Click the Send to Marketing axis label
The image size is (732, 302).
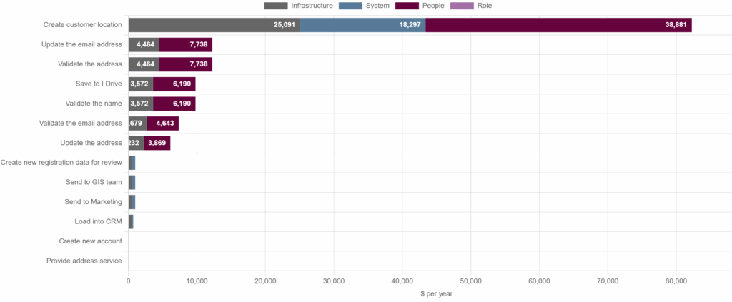93,202
